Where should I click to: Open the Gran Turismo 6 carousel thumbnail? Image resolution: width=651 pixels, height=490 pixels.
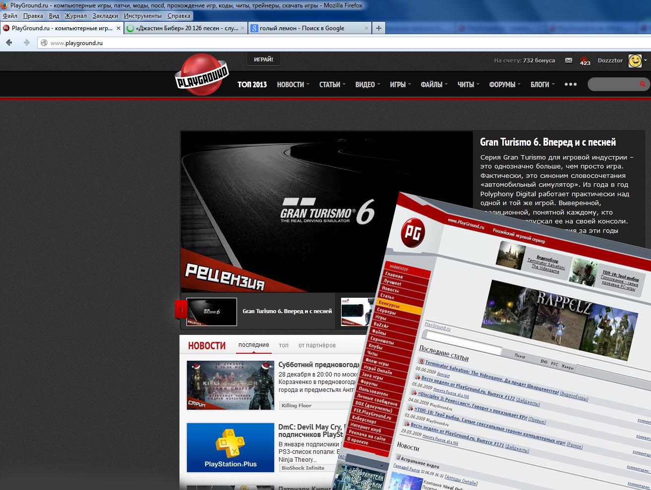(x=212, y=312)
